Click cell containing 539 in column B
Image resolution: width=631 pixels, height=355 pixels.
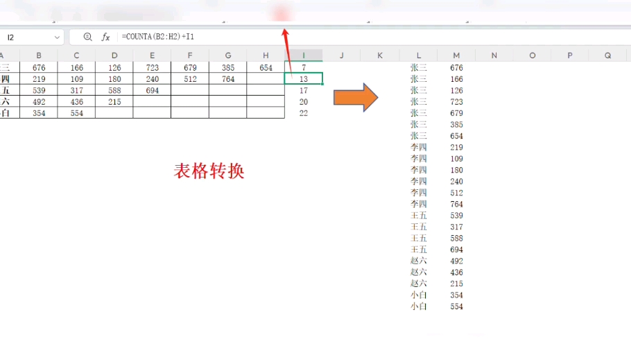click(39, 90)
